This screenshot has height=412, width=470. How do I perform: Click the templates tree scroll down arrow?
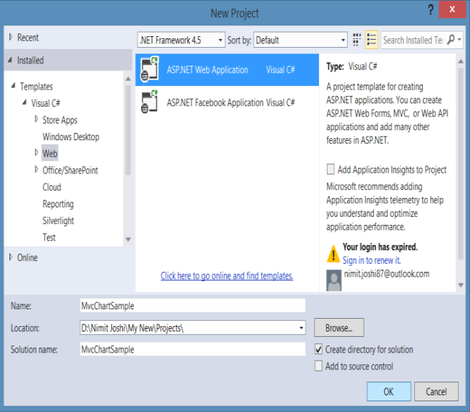(128, 239)
